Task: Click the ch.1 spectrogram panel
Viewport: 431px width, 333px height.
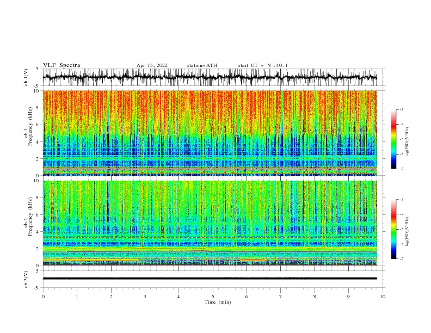Action: pyautogui.click(x=210, y=133)
